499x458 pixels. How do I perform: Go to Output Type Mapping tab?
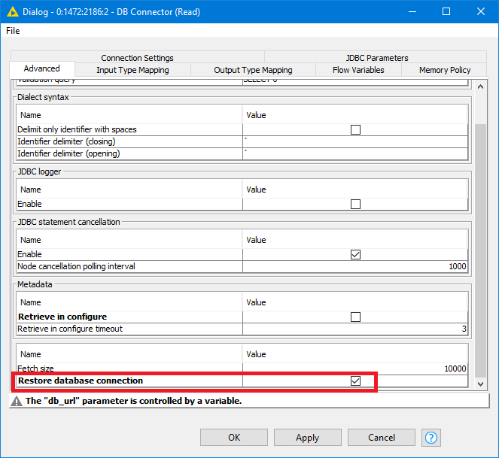[x=253, y=70]
